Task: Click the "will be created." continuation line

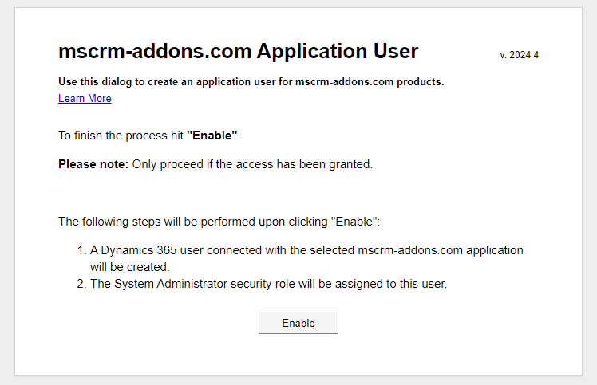Action: tap(130, 267)
